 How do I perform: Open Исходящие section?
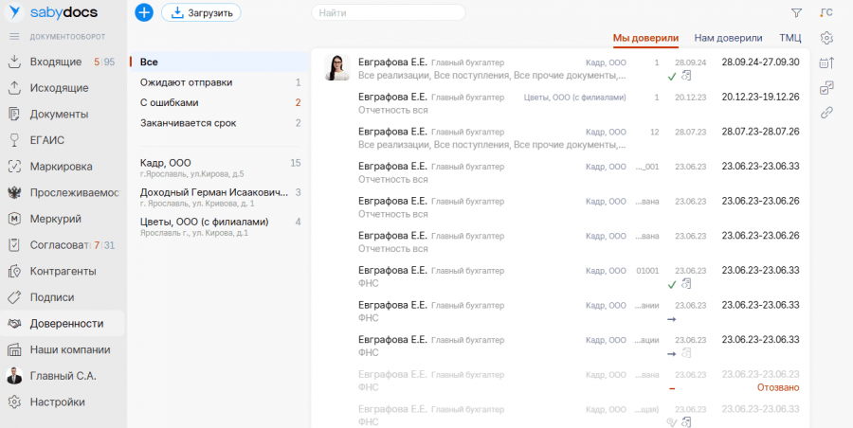click(59, 88)
